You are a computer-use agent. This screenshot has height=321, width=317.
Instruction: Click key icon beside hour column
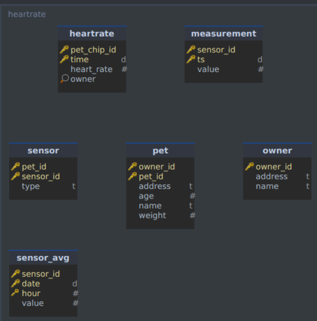(15, 293)
